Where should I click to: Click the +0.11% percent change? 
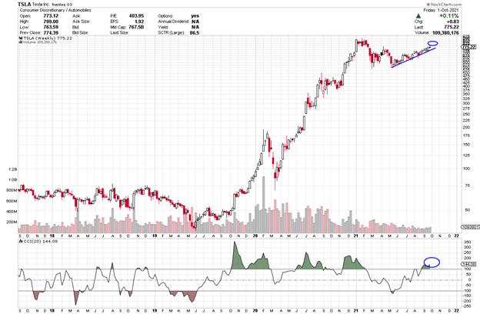click(x=449, y=16)
